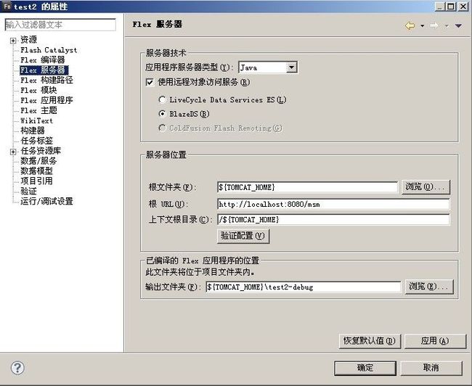Click the 根文件夹 input field
This screenshot has height=386, width=472.
(x=307, y=187)
